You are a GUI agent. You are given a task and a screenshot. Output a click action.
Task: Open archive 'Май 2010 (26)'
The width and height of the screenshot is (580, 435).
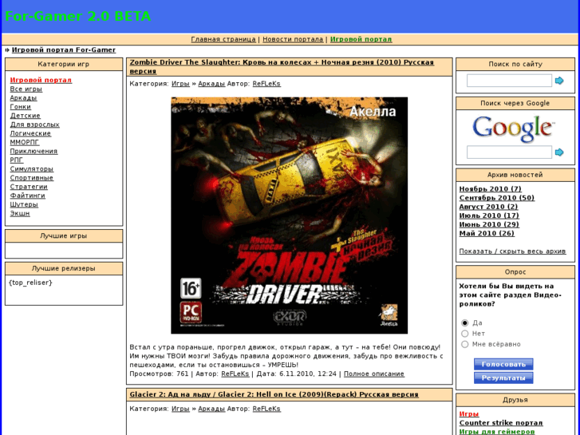pyautogui.click(x=487, y=234)
